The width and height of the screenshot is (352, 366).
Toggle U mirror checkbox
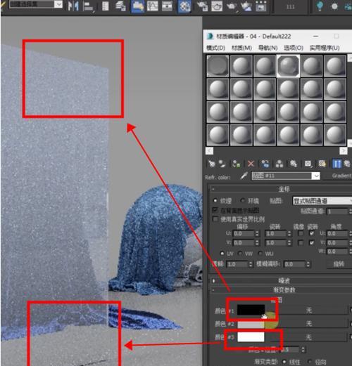tap(300, 233)
